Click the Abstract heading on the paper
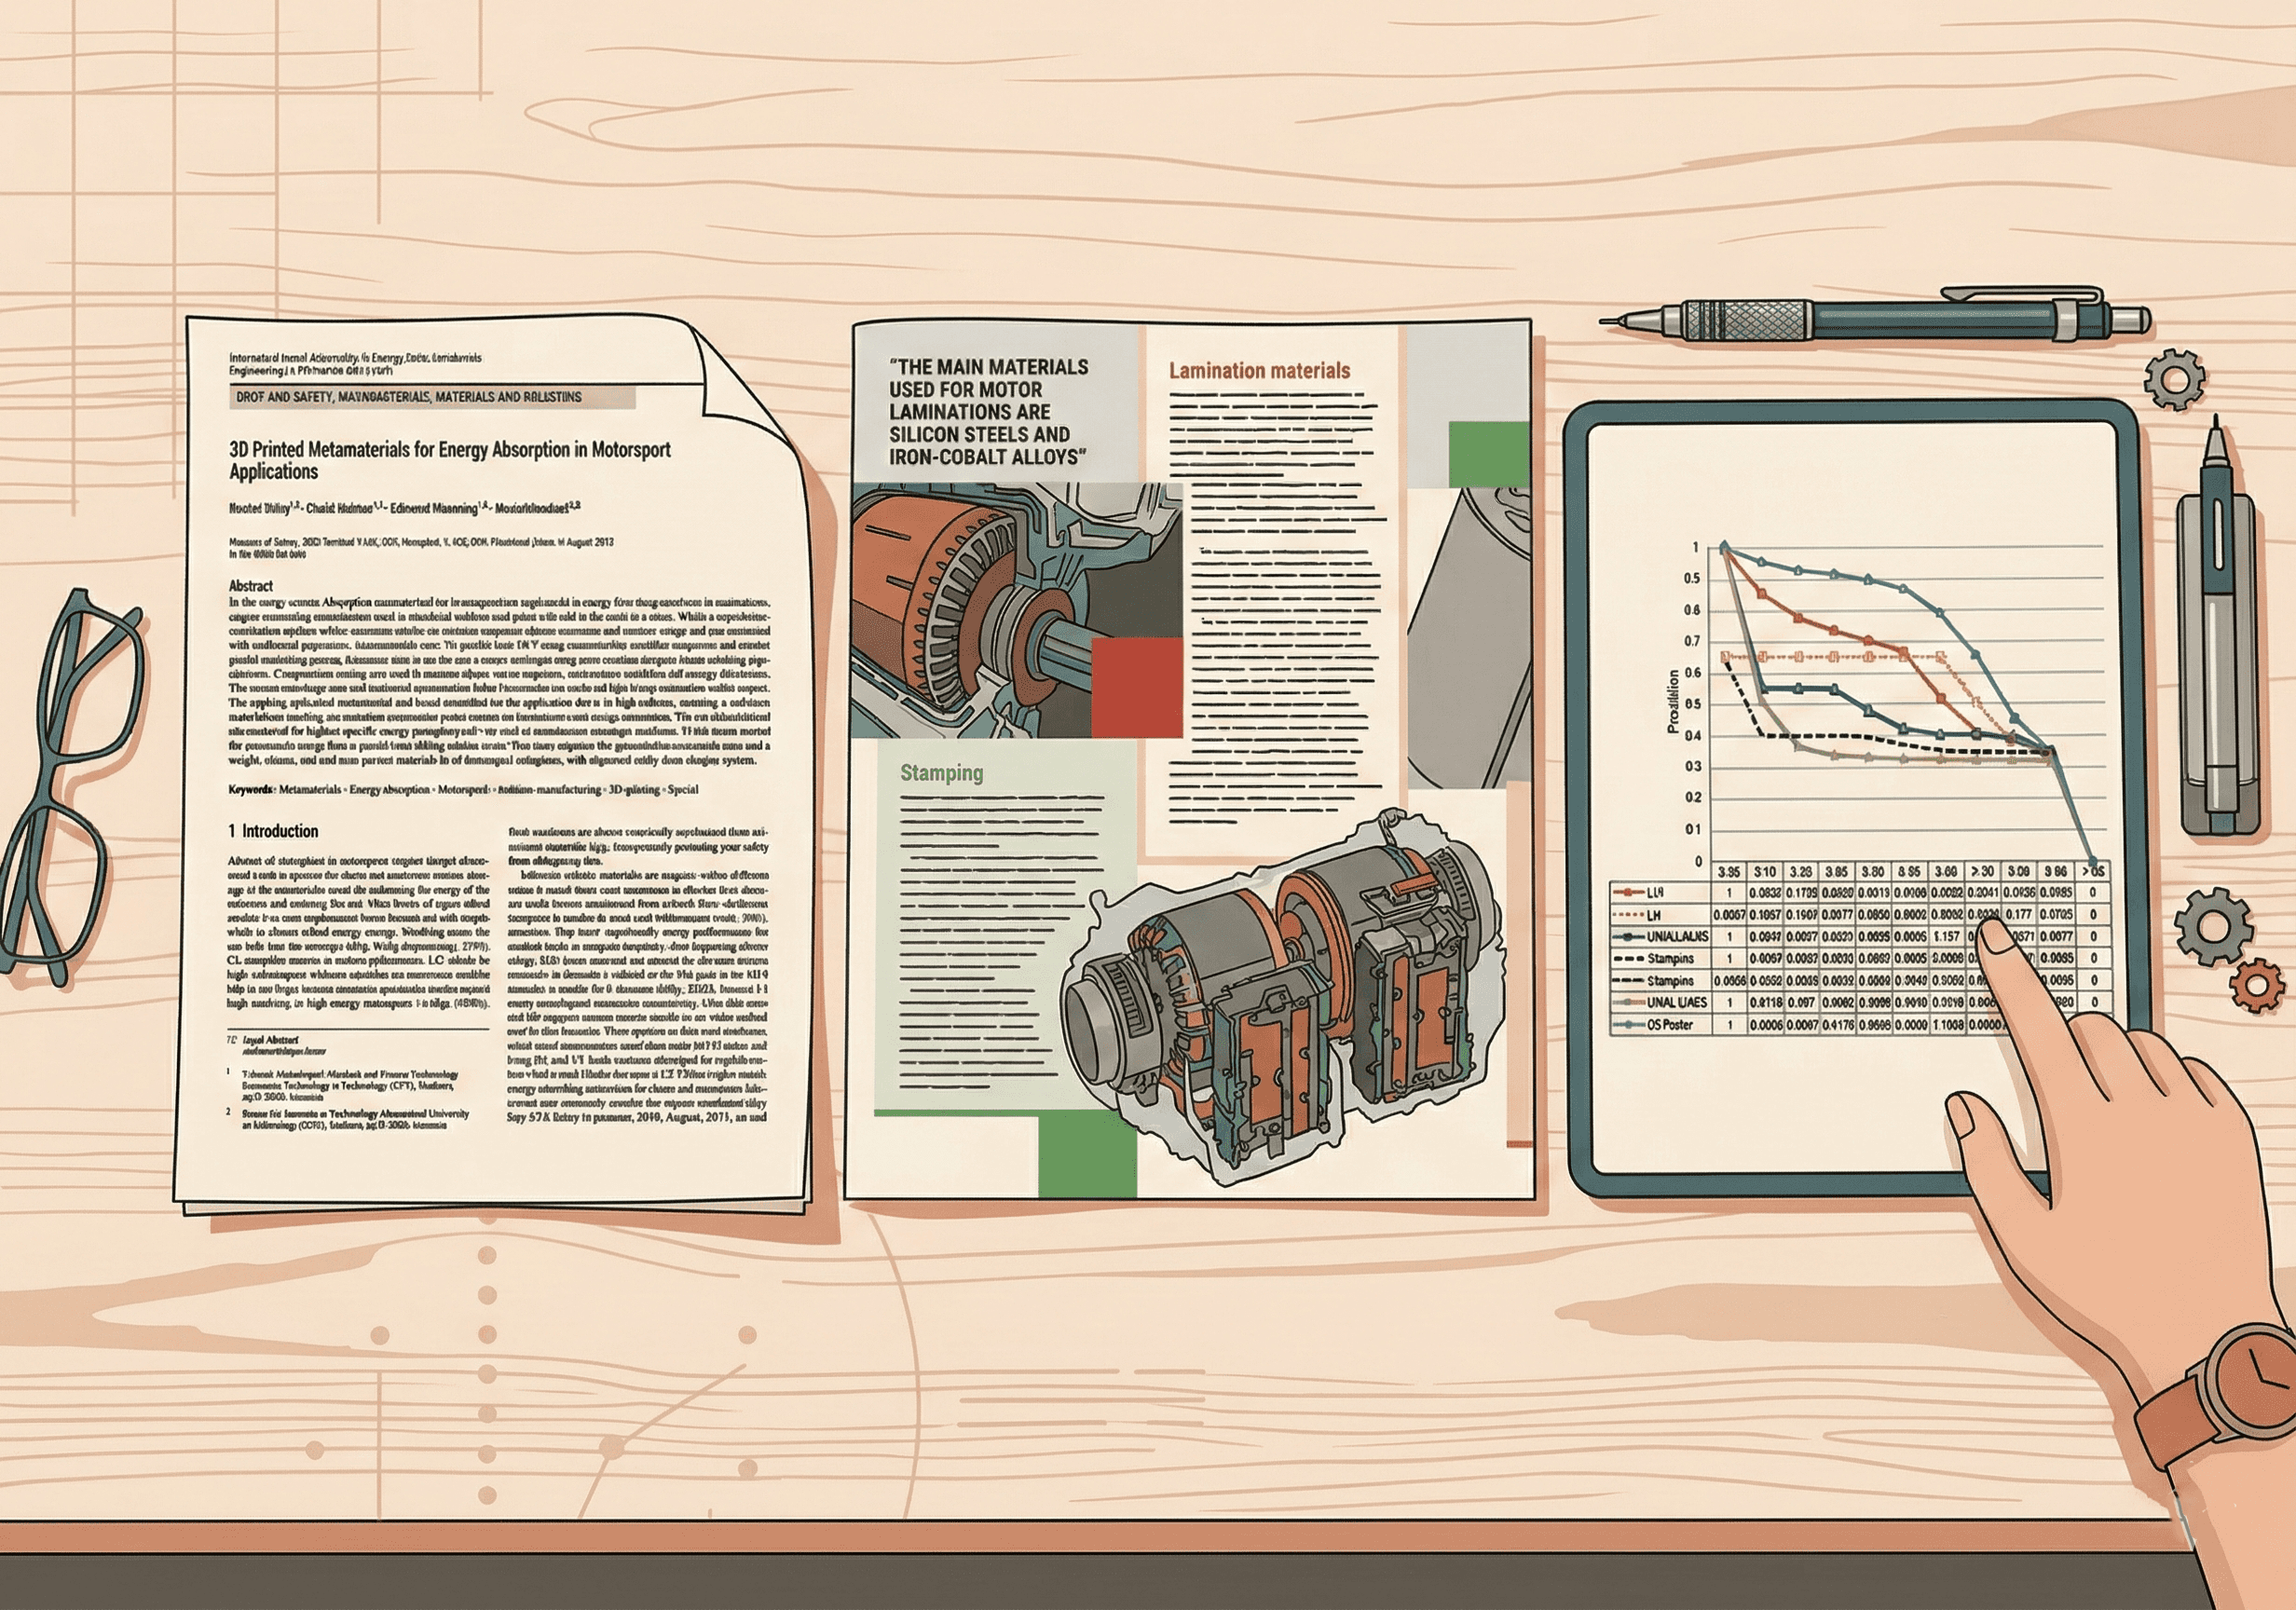2296x1610 pixels. coord(250,586)
